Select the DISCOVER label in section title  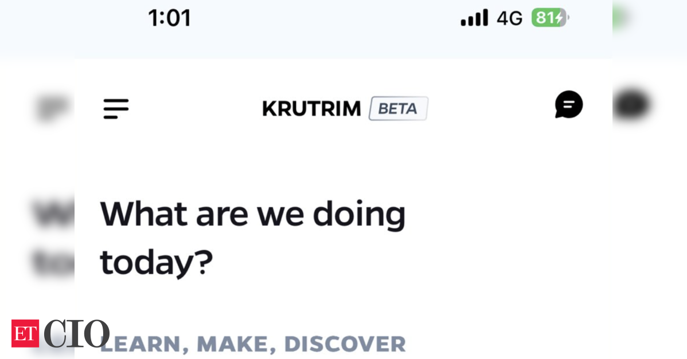(345, 345)
